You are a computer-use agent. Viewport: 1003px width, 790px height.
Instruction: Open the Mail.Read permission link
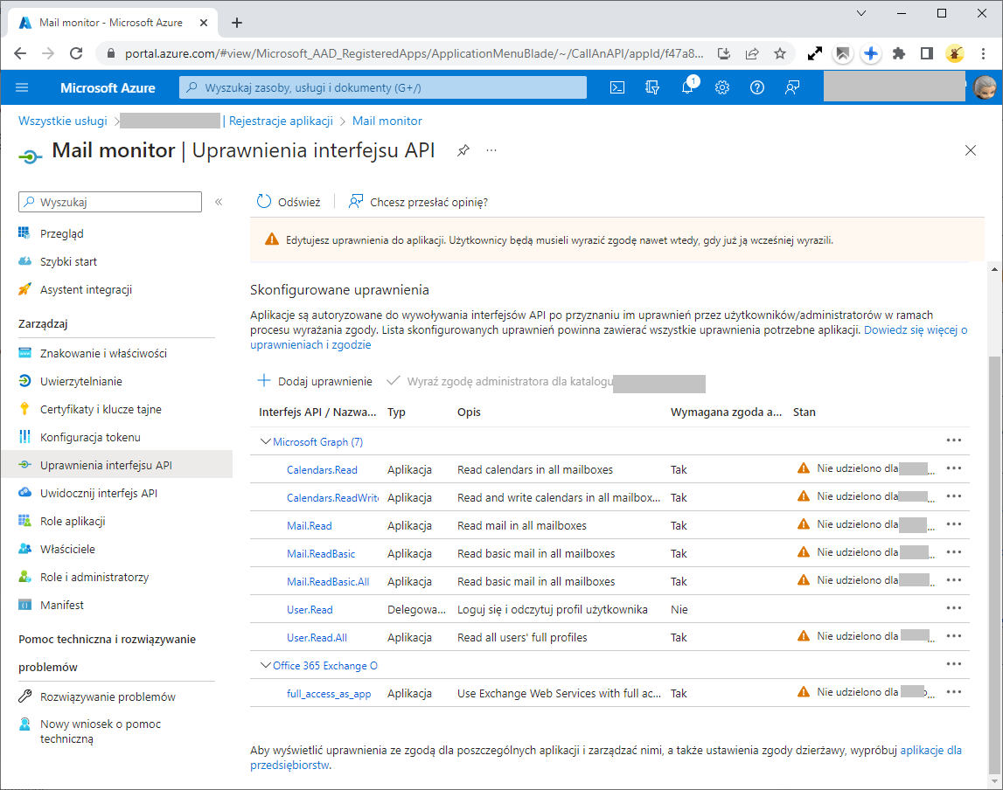click(310, 526)
